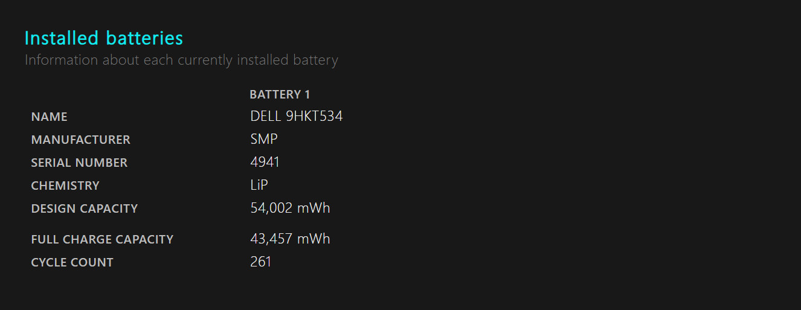Click the subtitle about each currently installed battery

coord(181,60)
